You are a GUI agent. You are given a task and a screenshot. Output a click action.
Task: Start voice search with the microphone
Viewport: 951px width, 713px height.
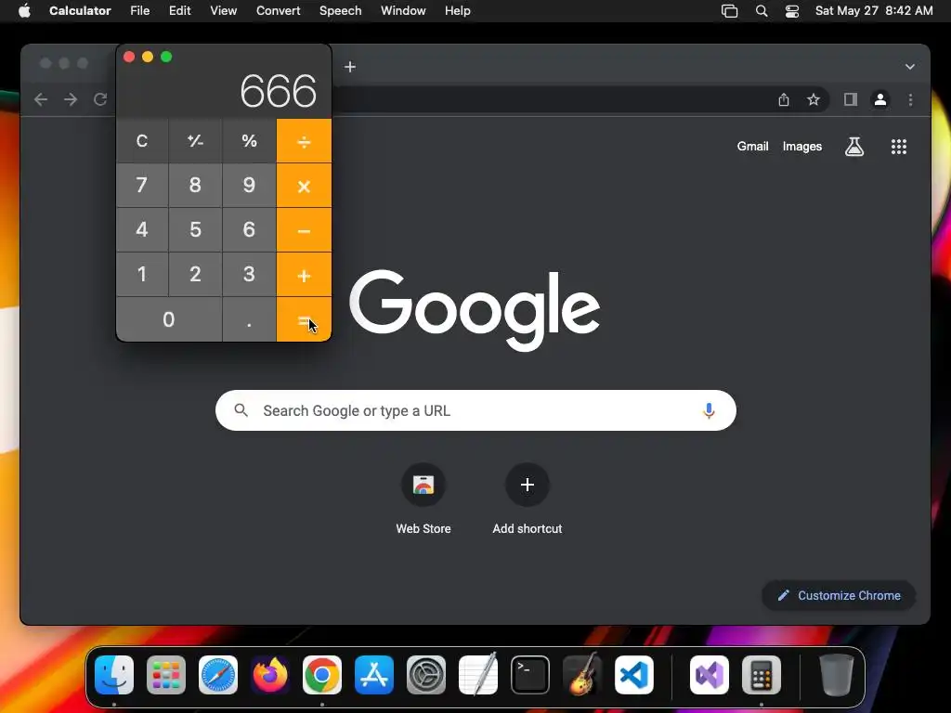tap(709, 410)
